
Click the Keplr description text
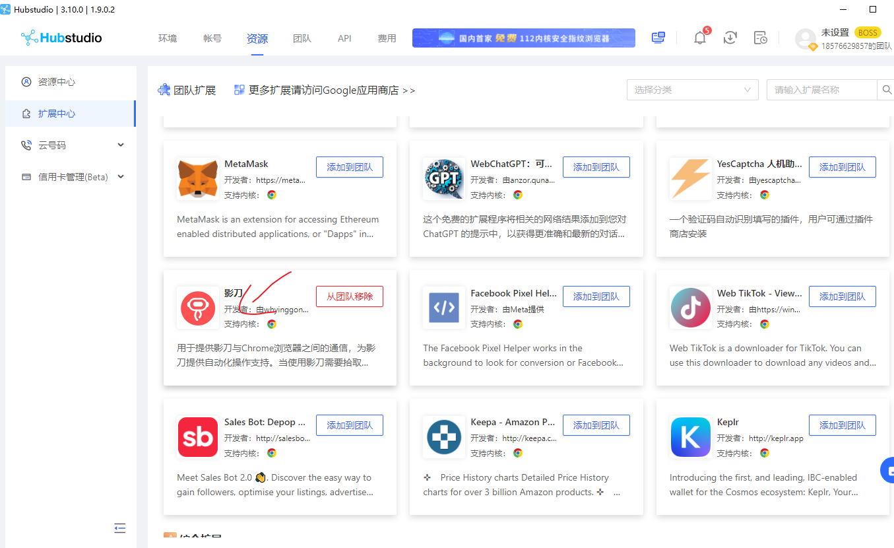[x=764, y=485]
